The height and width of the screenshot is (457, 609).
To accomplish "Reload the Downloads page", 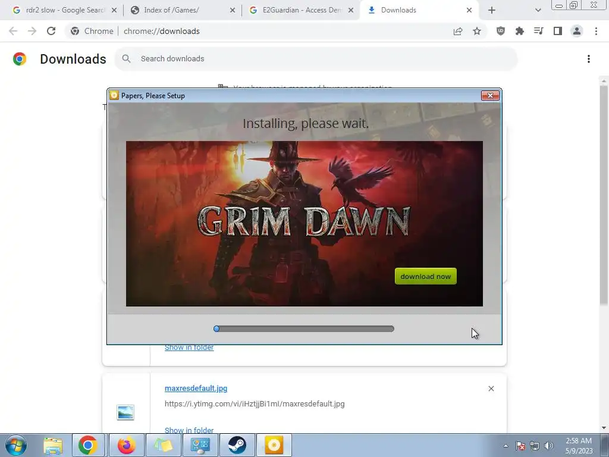I will [x=51, y=31].
